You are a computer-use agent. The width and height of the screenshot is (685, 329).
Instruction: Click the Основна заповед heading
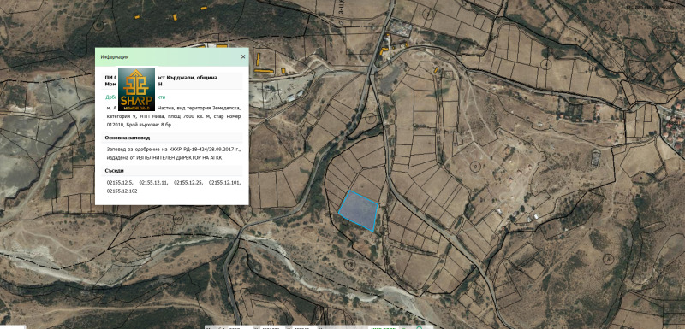pyautogui.click(x=127, y=138)
